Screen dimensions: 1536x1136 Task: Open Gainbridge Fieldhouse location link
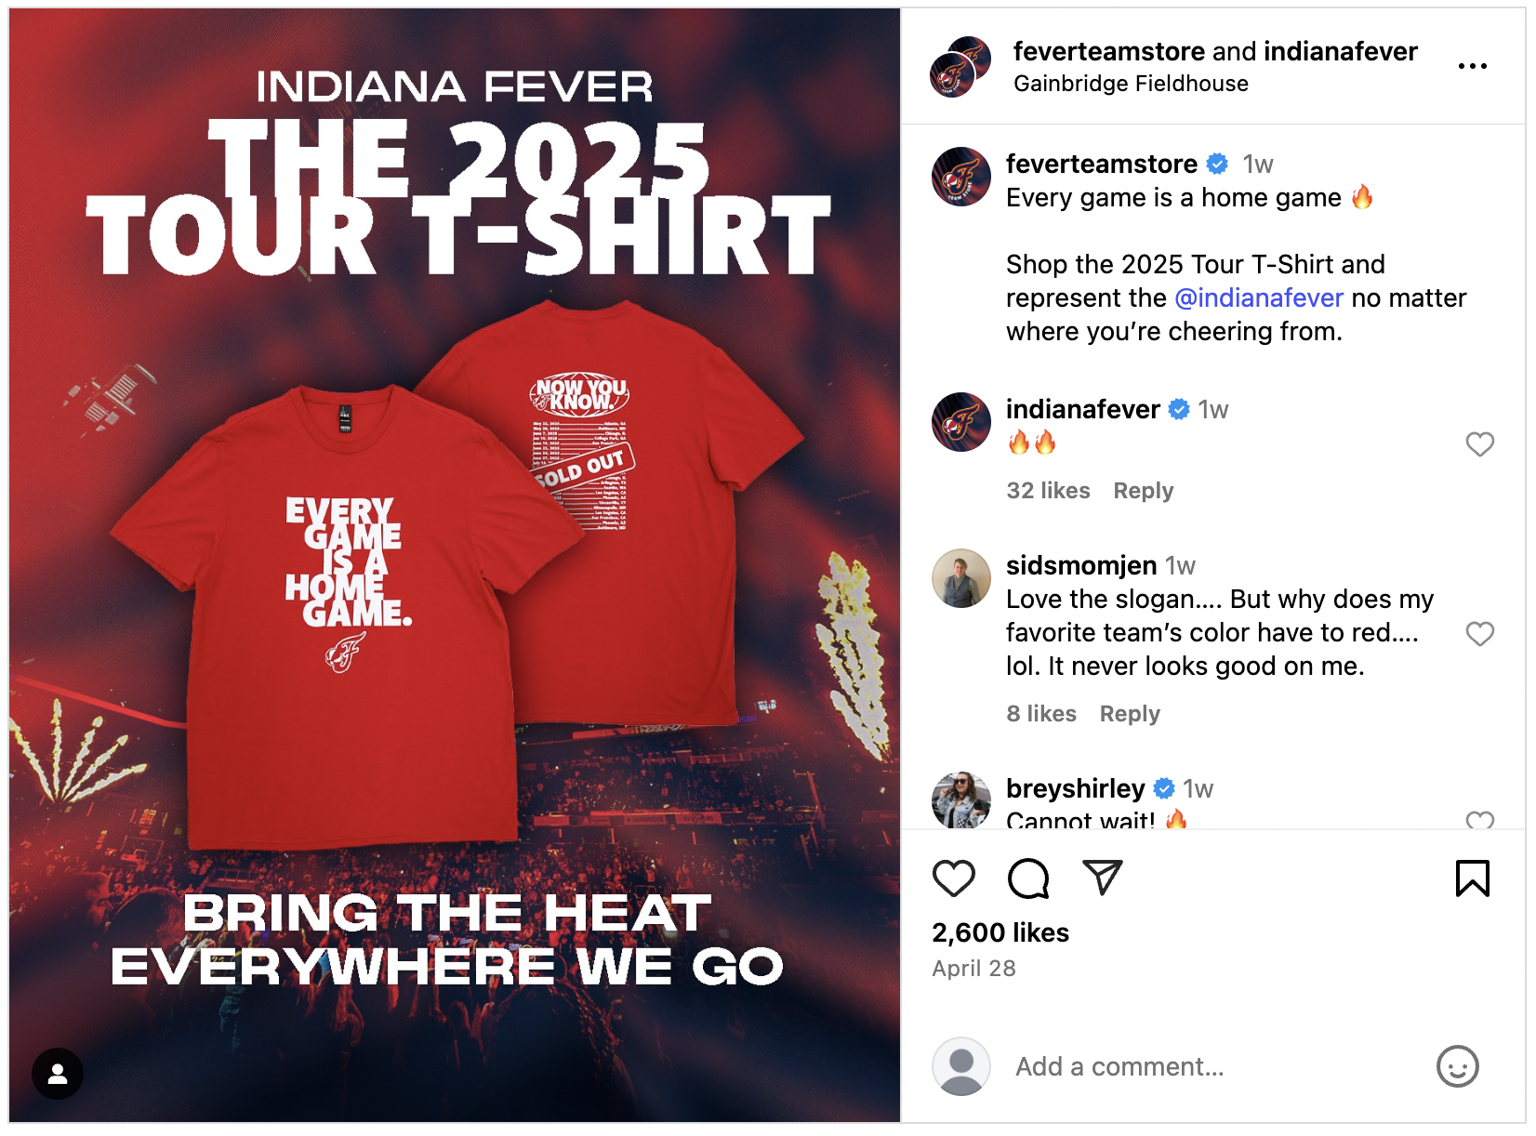1131,84
